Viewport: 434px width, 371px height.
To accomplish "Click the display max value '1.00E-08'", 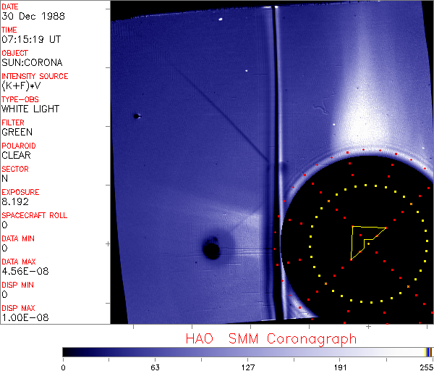I will 22,318.
